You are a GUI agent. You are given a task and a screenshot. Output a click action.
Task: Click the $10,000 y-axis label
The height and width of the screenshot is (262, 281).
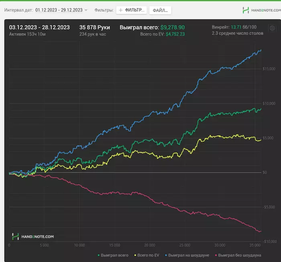pos(269,104)
